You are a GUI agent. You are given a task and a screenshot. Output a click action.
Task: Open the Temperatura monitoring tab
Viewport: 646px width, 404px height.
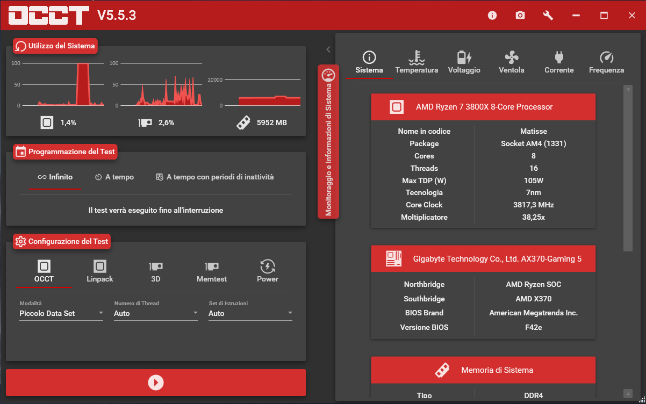[417, 63]
